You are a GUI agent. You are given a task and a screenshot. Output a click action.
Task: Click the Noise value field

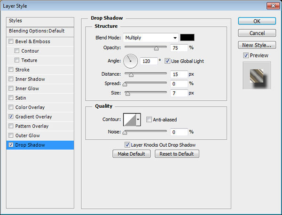(179, 132)
